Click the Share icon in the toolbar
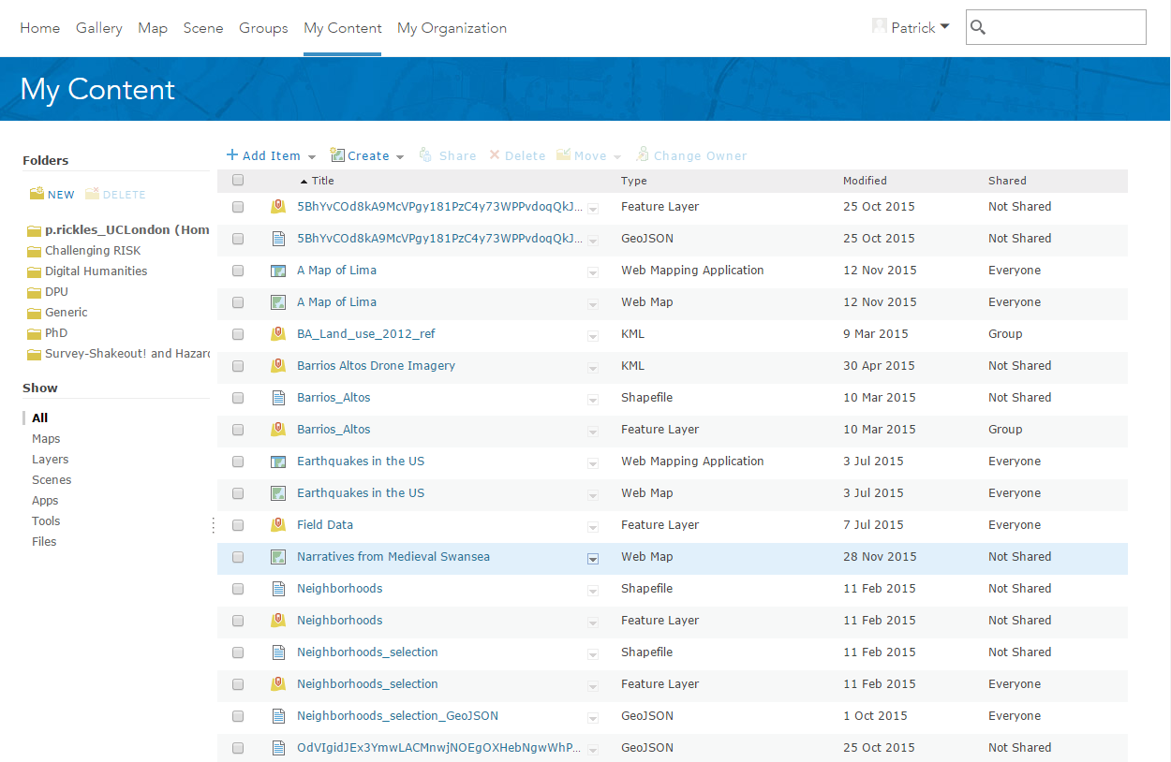 point(426,154)
